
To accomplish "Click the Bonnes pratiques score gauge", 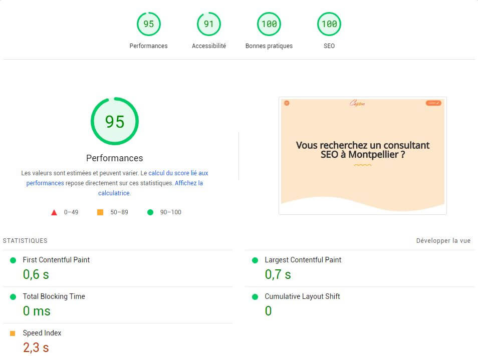I will (x=269, y=24).
